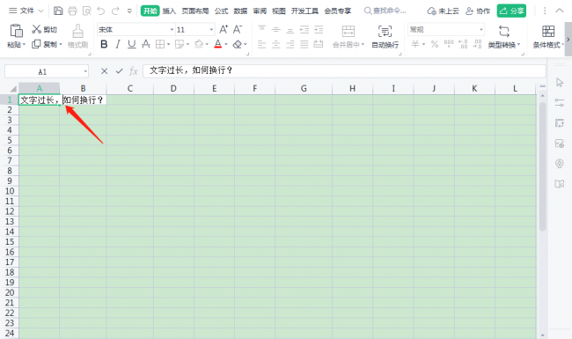Apply thousands separator 000 format
Image resolution: width=572 pixels, height=339 pixels.
tap(449, 44)
